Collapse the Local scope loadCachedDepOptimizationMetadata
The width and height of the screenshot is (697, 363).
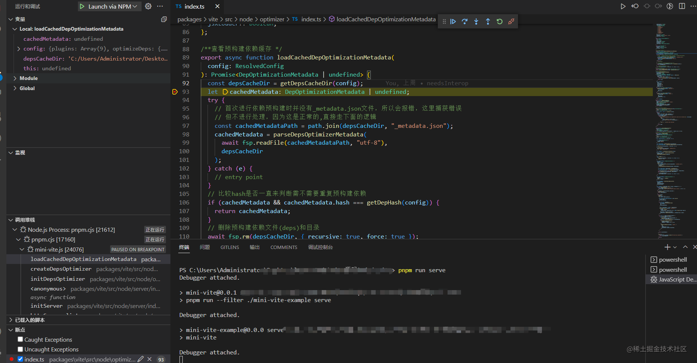[x=15, y=29]
